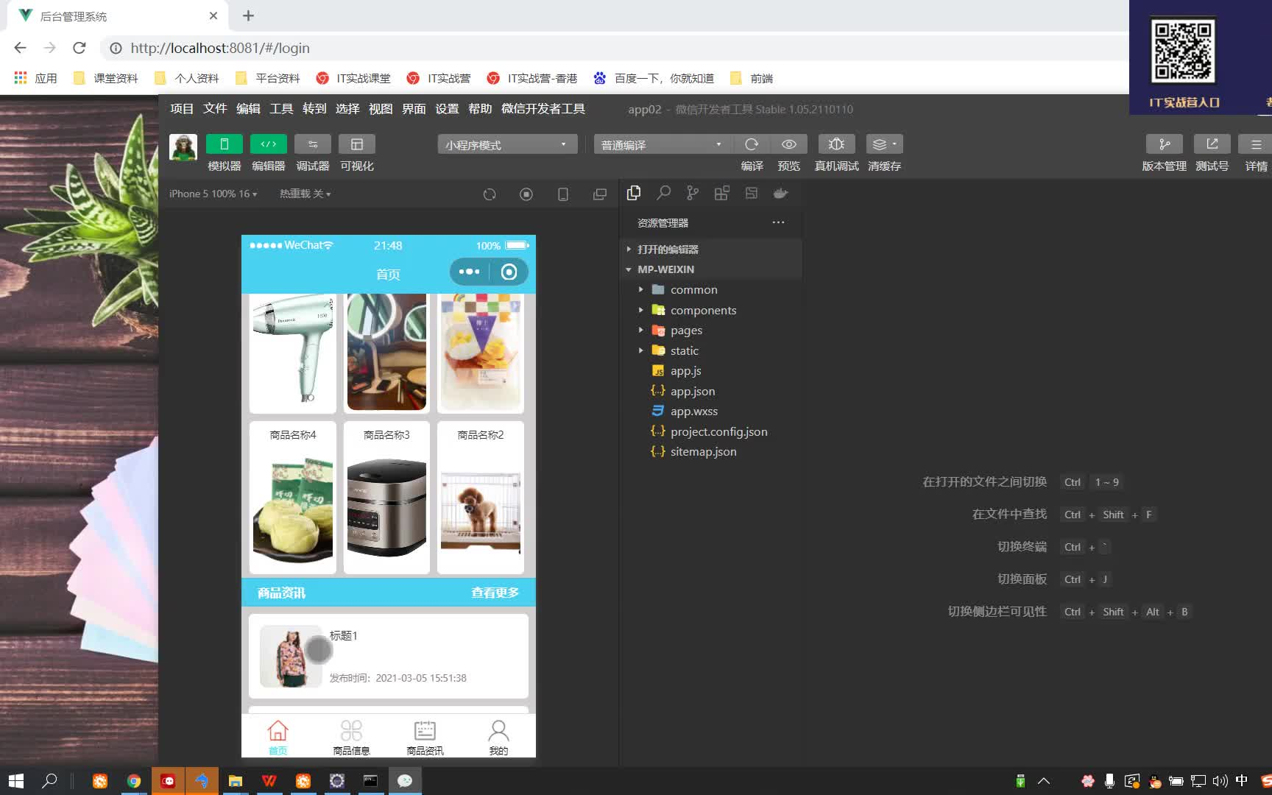Select the 我的 tab in simulator
1272x795 pixels.
click(498, 737)
